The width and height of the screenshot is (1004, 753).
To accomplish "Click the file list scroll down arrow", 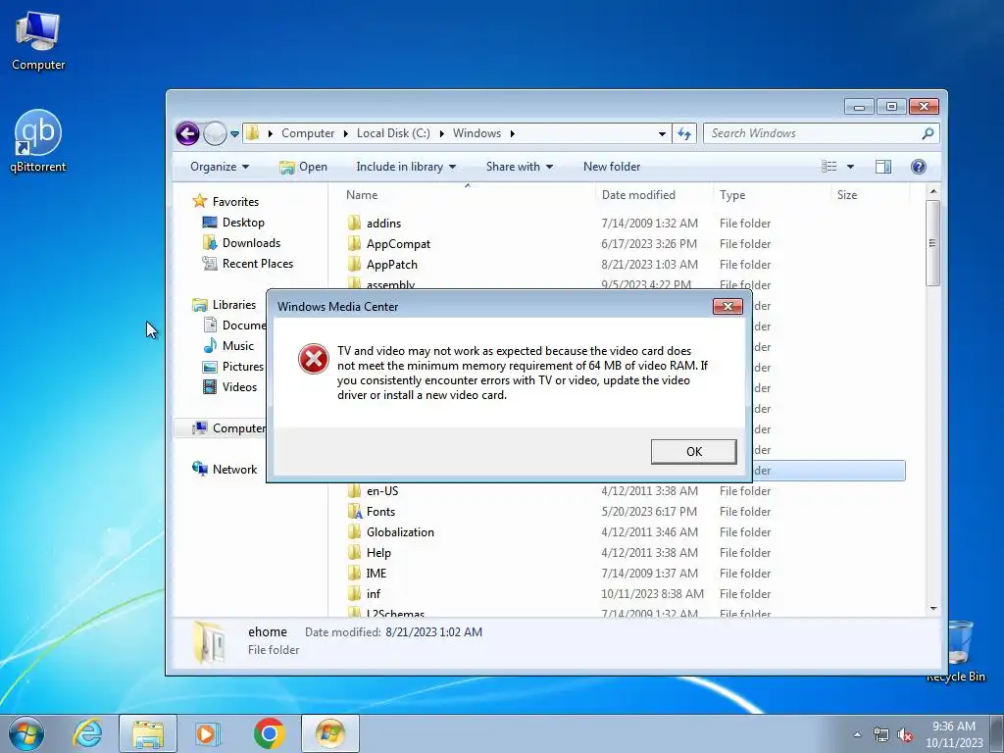I will tap(933, 608).
